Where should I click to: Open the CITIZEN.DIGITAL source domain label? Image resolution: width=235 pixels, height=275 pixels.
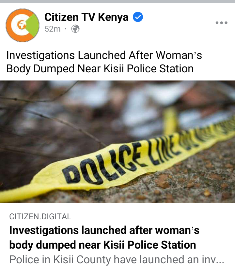click(x=40, y=217)
